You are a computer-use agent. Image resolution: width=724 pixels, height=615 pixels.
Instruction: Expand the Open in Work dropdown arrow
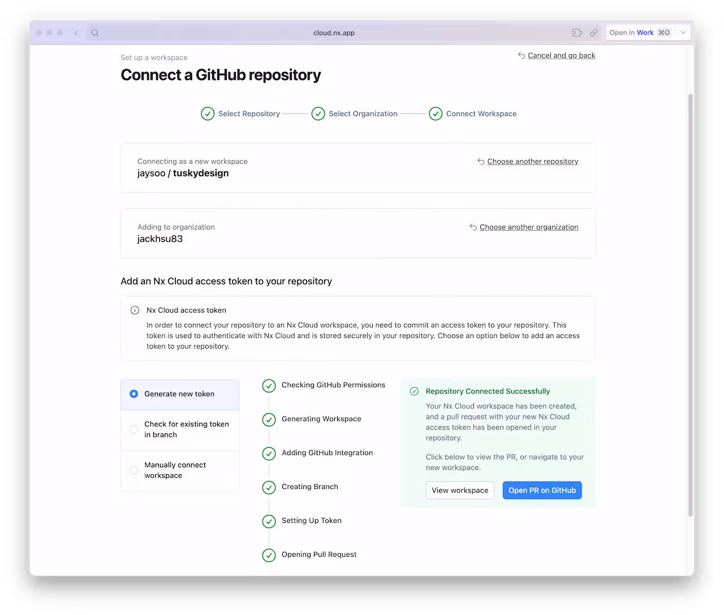pyautogui.click(x=683, y=33)
